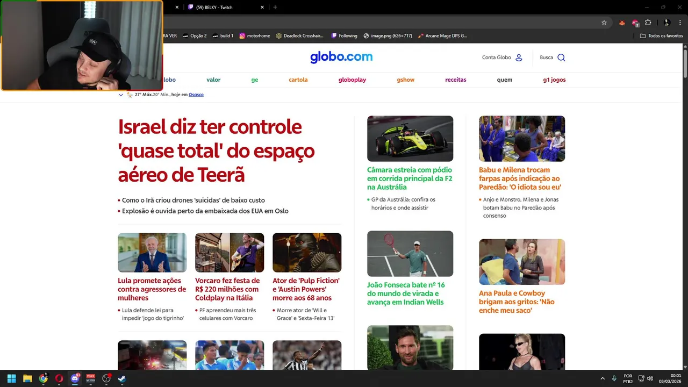The height and width of the screenshot is (387, 688).
Task: Open a new browser tab
Action: [275, 7]
